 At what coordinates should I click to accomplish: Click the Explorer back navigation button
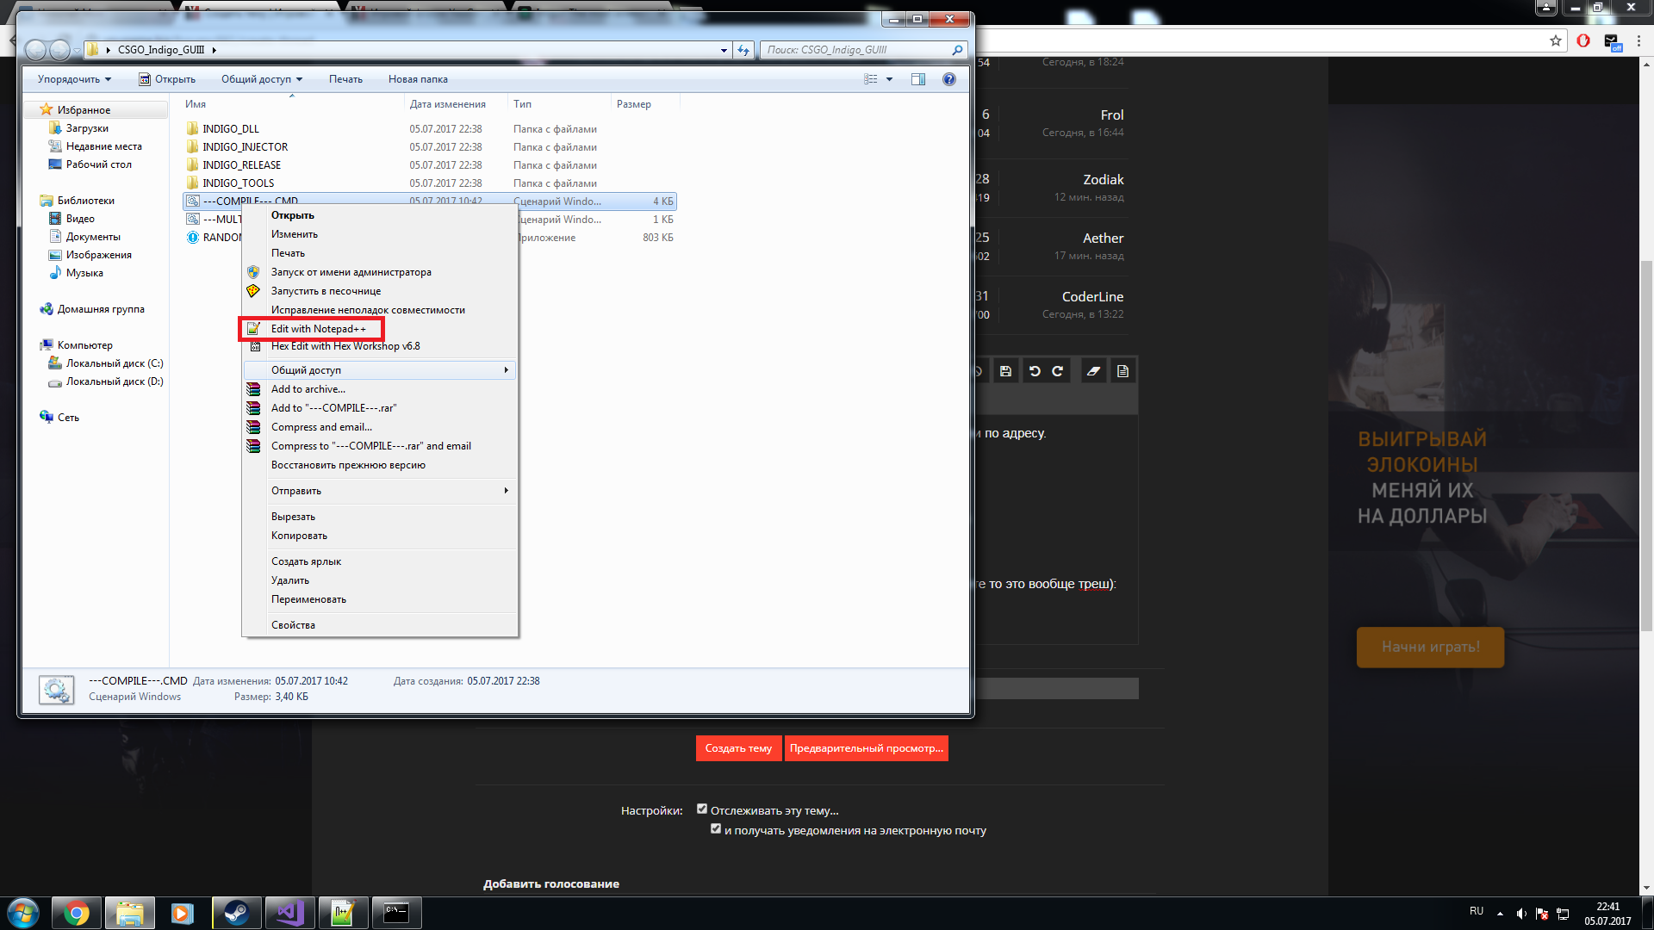click(35, 50)
